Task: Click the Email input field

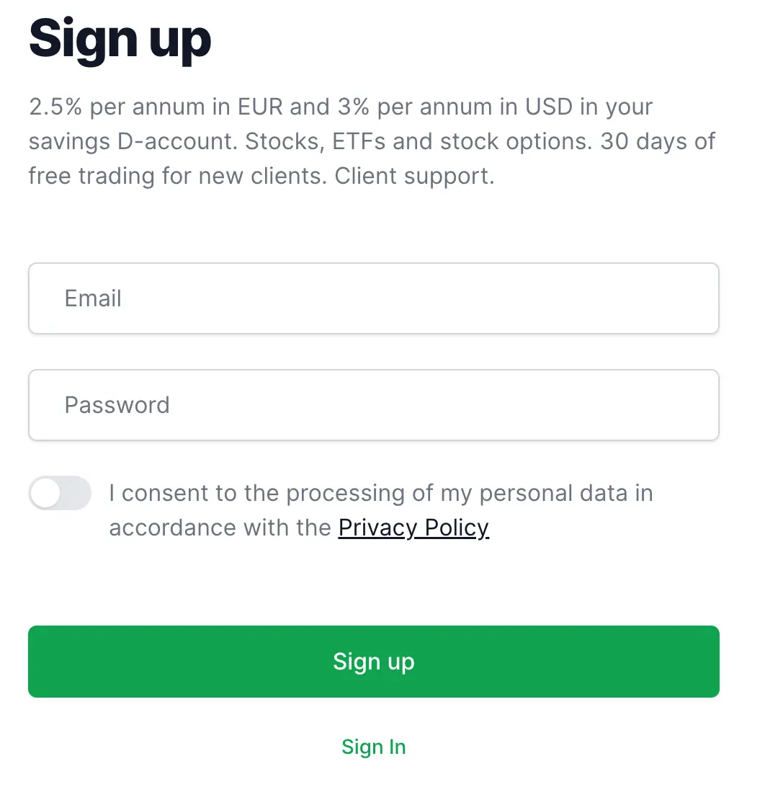Action: (373, 298)
